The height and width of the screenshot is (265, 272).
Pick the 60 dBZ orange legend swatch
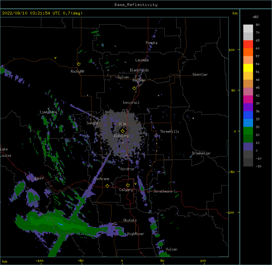(248, 52)
